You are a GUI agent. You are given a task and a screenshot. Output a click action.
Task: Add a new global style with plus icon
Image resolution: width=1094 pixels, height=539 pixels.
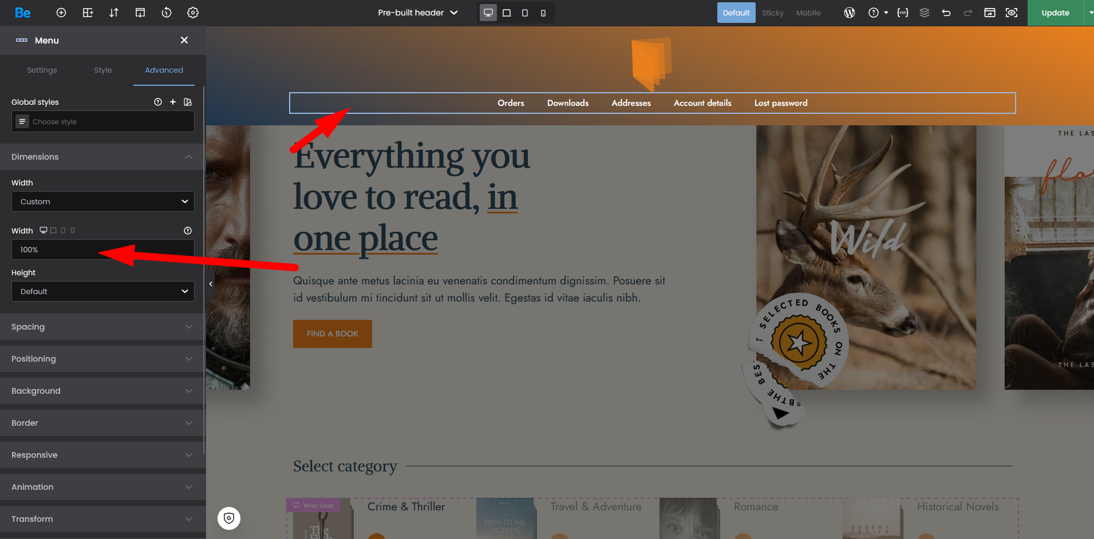point(173,102)
